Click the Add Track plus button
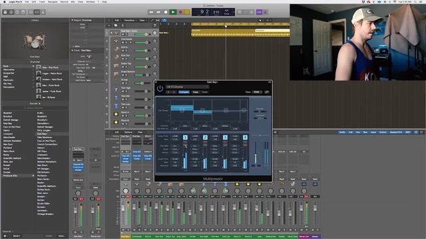 (109, 25)
